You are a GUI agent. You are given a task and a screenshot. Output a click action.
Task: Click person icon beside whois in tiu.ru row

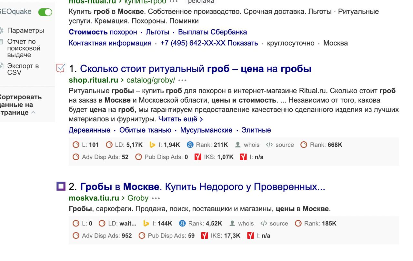point(232,223)
